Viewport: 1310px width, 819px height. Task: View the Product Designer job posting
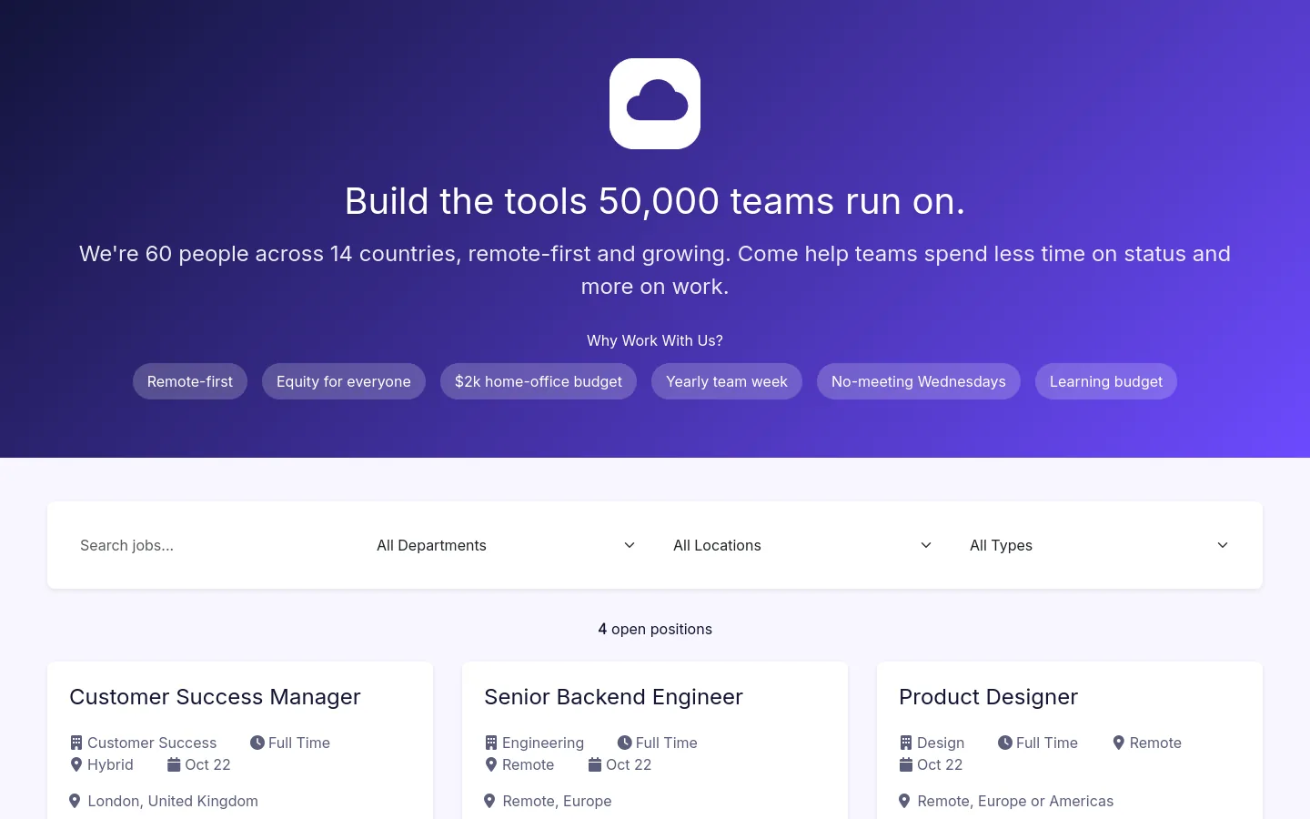click(x=988, y=697)
